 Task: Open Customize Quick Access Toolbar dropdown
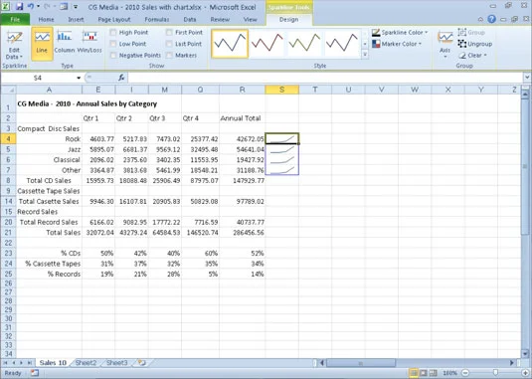76,6
